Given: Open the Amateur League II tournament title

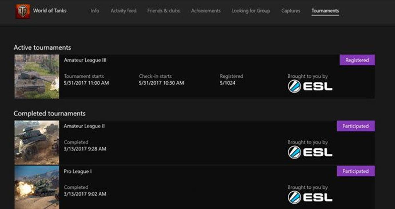Looking at the screenshot, I should (84, 126).
